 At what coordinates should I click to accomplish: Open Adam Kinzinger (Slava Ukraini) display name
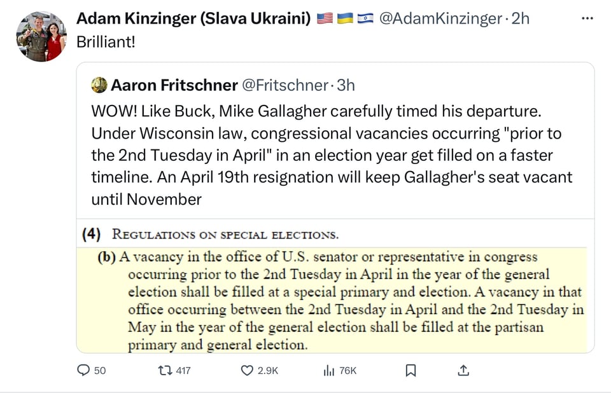[195, 19]
